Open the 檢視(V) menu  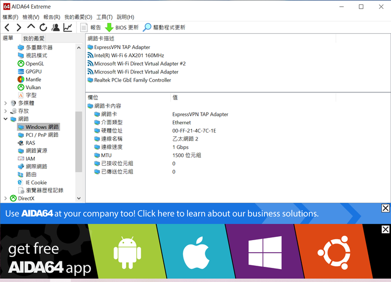[x=31, y=17]
